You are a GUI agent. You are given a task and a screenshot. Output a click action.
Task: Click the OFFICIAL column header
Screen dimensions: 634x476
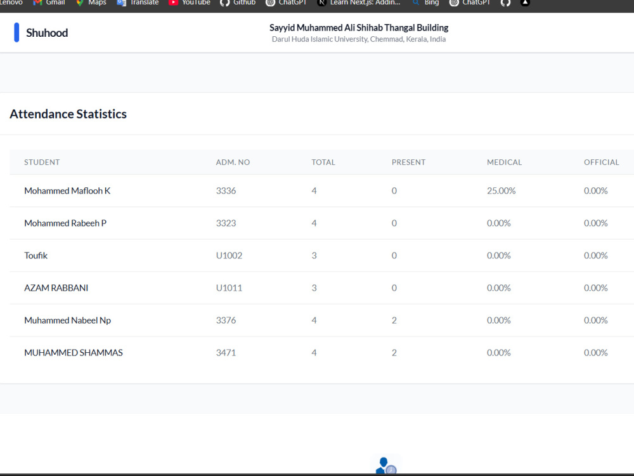point(601,162)
